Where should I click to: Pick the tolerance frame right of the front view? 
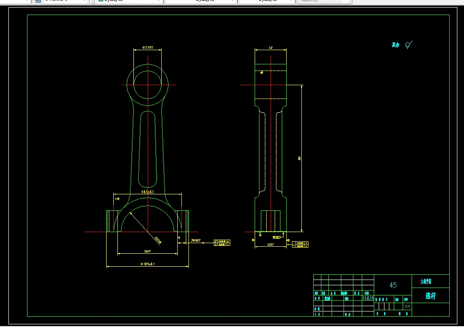(x=222, y=243)
